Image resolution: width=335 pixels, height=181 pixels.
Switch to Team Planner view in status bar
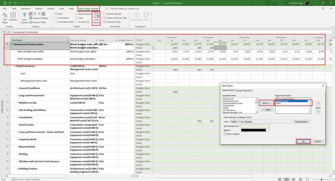293,179
